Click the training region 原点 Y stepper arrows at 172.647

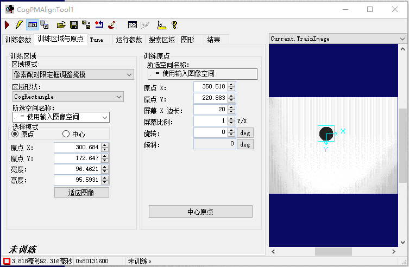coord(105,158)
